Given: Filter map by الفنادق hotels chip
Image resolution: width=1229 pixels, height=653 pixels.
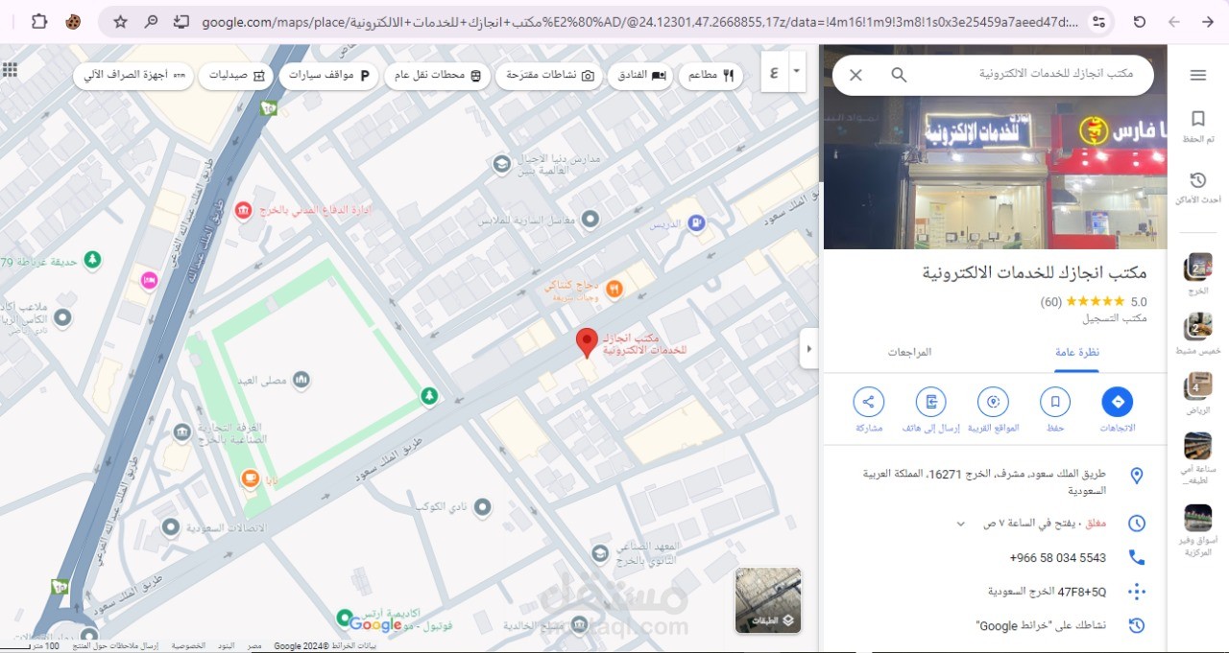Looking at the screenshot, I should (641, 75).
